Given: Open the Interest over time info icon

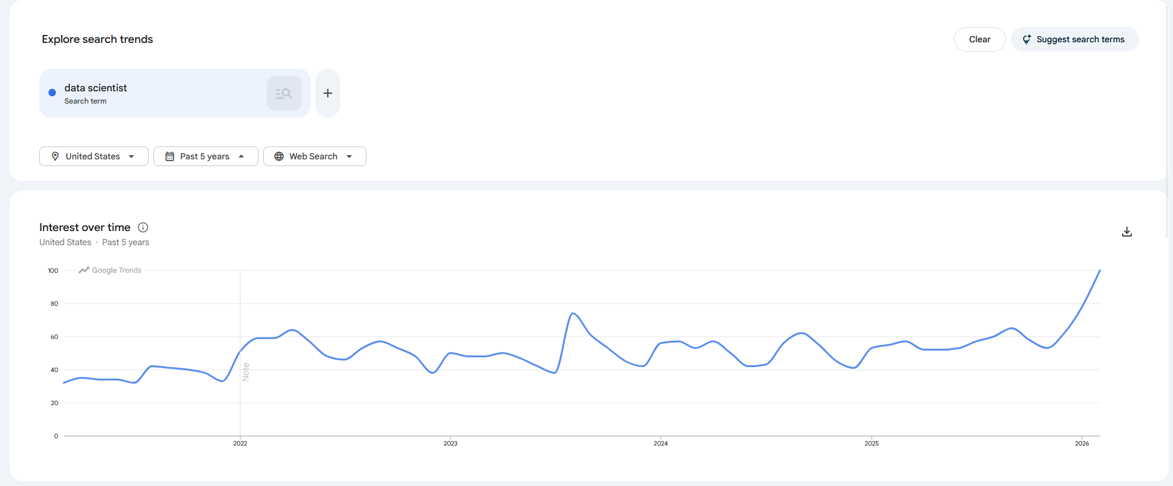Looking at the screenshot, I should coord(143,227).
